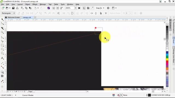Pick the No Color X swatch
This screenshot has width=175, height=98.
(x=167, y=24)
